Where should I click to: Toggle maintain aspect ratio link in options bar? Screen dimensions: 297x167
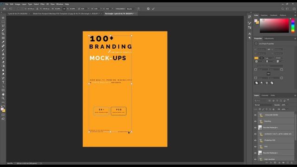click(x=64, y=9)
